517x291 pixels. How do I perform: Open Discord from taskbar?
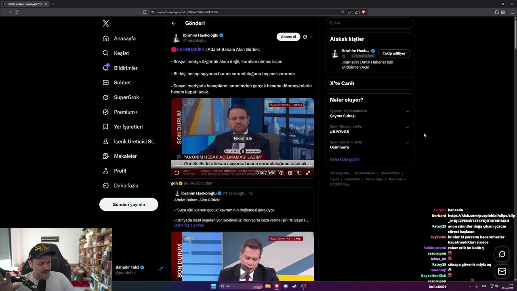[286, 286]
